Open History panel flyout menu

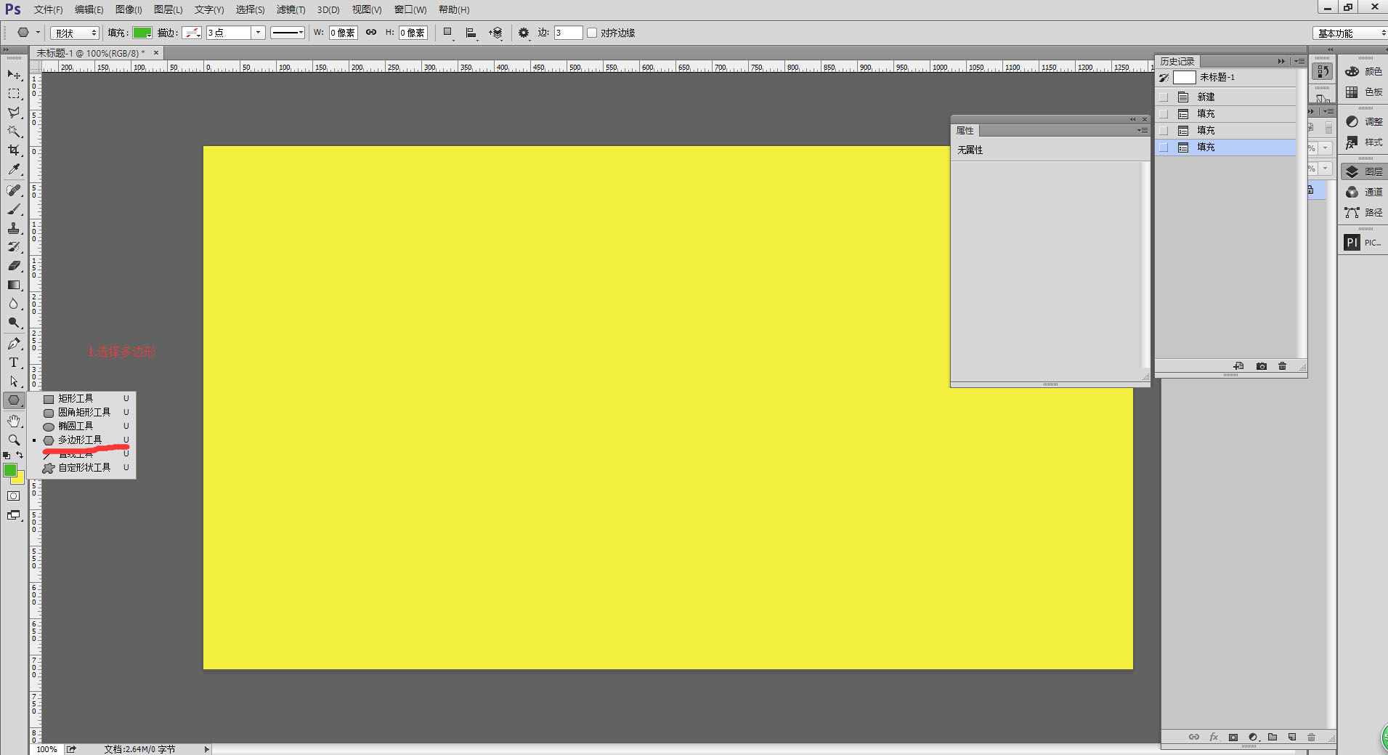[1300, 61]
